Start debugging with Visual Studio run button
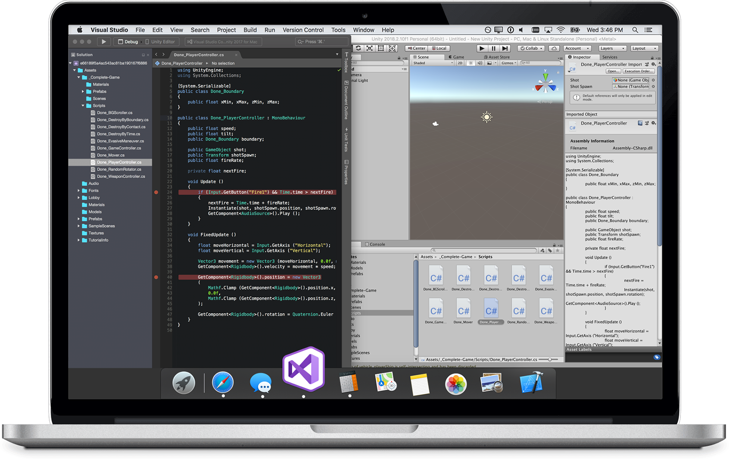729x459 pixels. pos(103,42)
